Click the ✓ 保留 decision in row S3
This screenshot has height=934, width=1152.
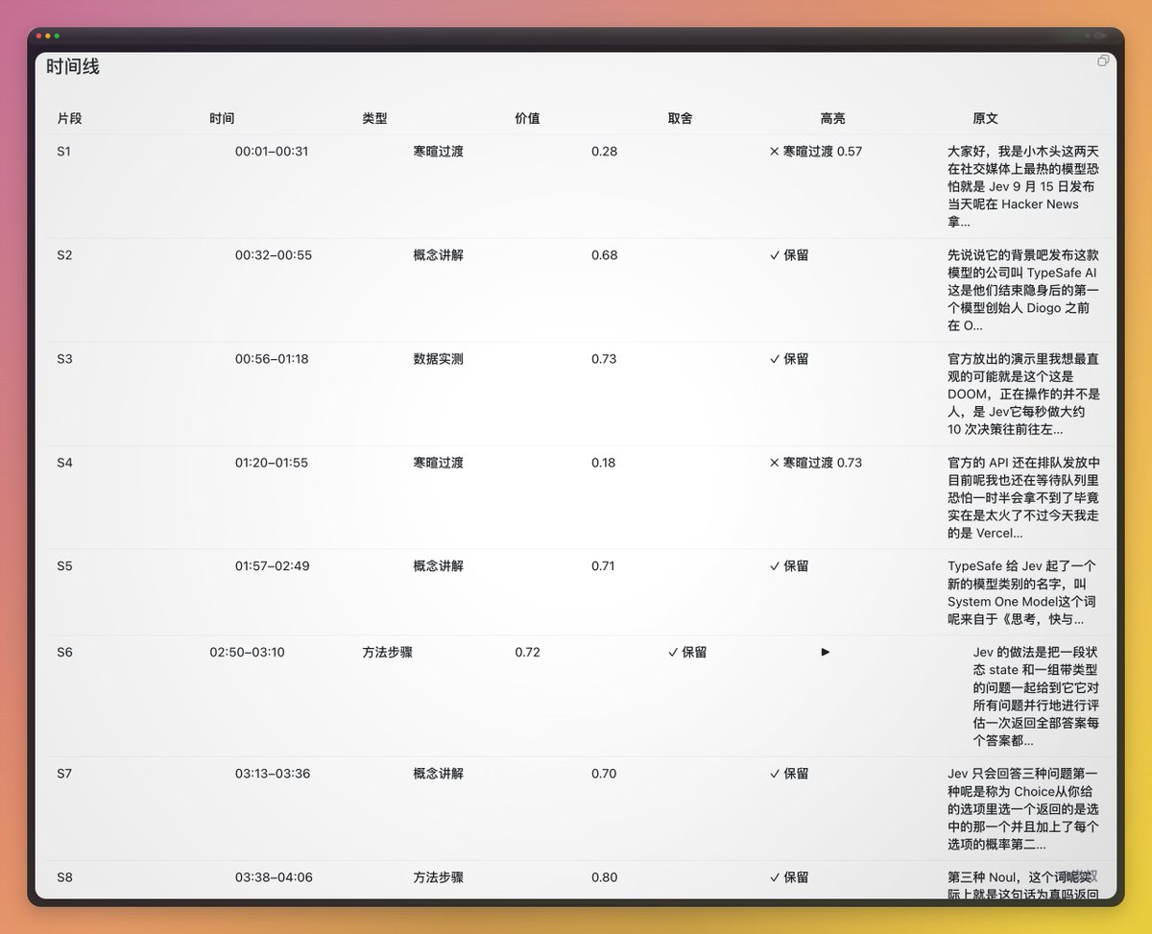pyautogui.click(x=789, y=359)
